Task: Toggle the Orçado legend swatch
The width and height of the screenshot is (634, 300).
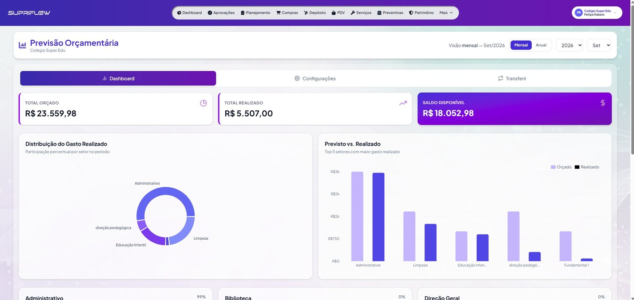Action: point(553,167)
